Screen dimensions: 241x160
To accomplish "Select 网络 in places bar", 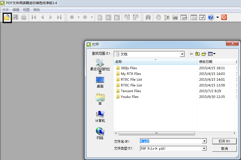I will click(x=100, y=133).
